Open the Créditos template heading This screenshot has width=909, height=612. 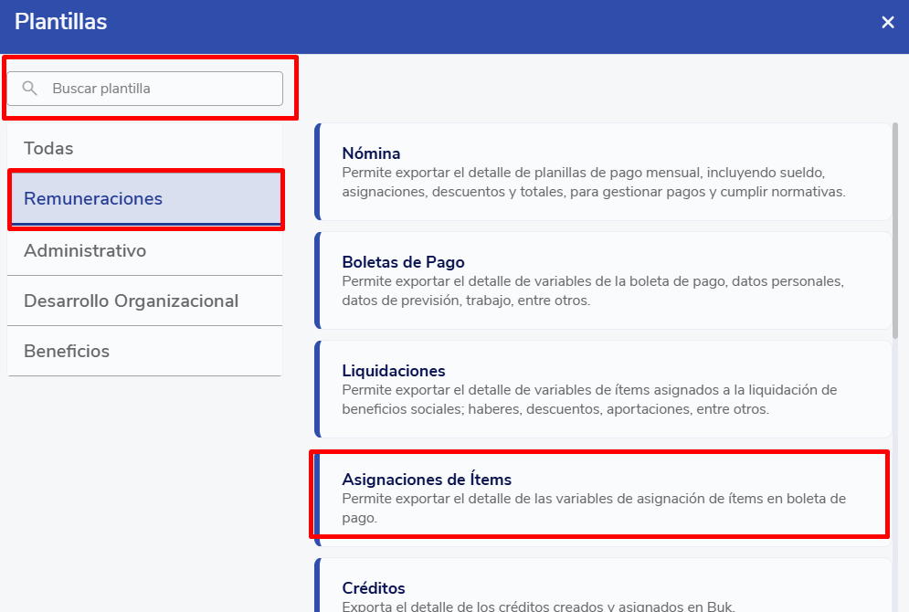[x=373, y=588]
